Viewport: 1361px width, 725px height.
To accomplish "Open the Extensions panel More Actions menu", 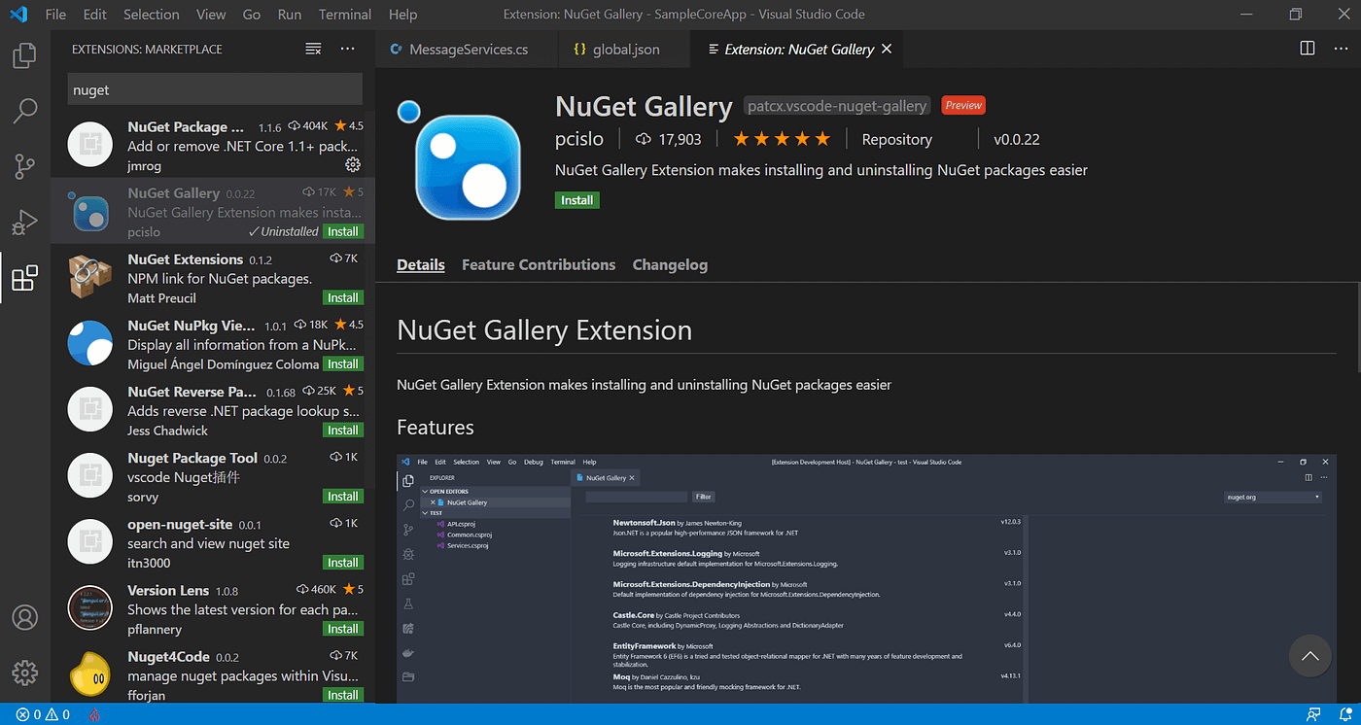I will tap(347, 48).
